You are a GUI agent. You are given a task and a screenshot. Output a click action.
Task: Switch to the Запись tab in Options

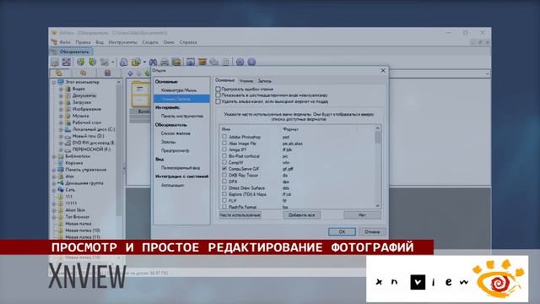tap(264, 81)
